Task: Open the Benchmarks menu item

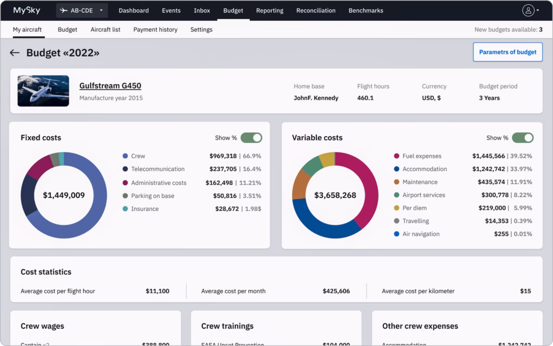Action: click(366, 10)
